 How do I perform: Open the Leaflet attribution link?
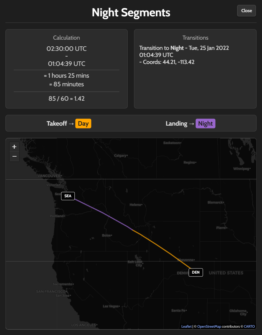pos(186,326)
